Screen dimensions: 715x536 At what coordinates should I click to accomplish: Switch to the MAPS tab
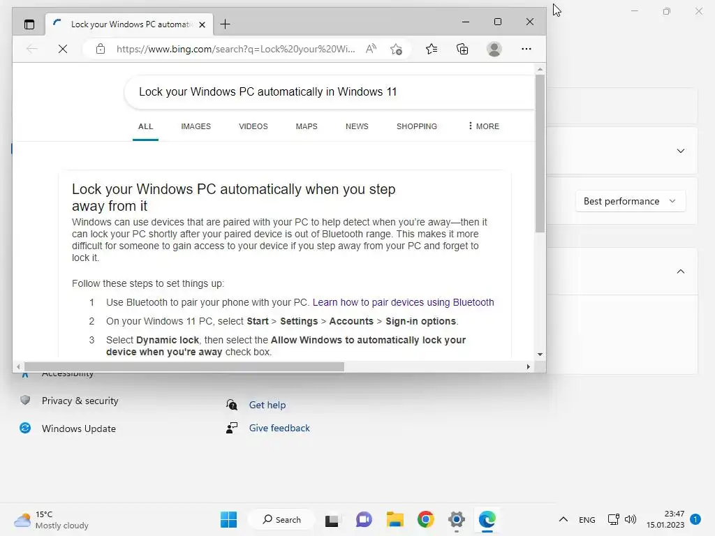click(x=307, y=126)
